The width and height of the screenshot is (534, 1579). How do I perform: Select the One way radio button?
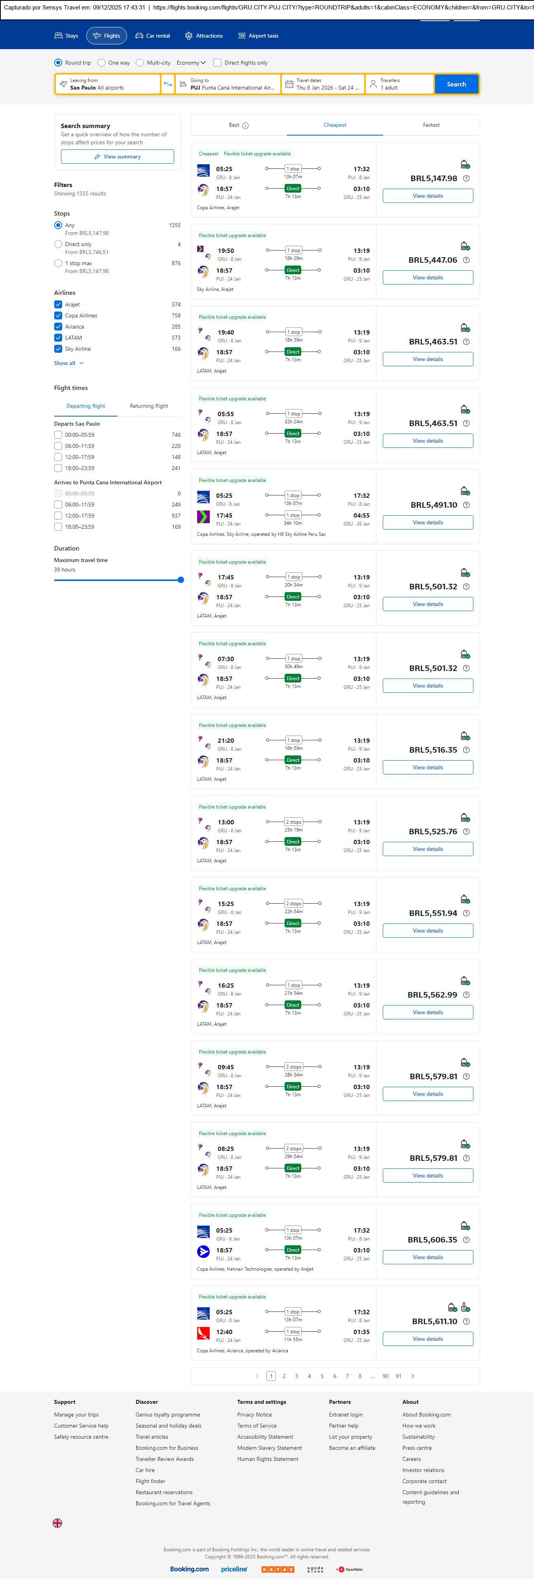click(102, 63)
